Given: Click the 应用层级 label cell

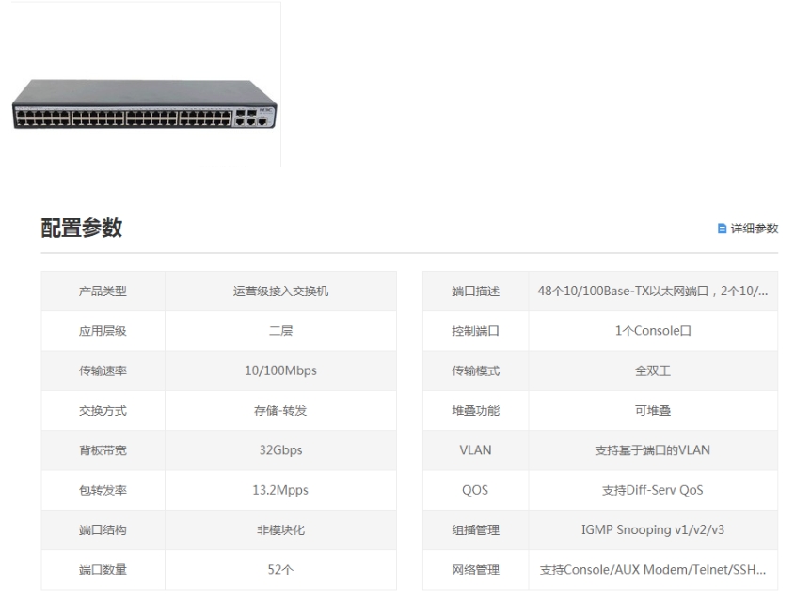Looking at the screenshot, I should click(103, 331).
